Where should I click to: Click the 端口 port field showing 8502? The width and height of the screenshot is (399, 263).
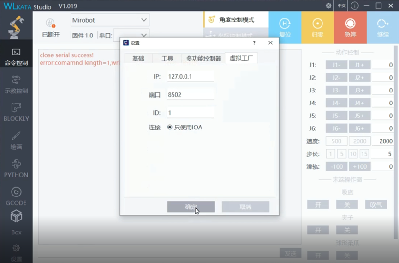[x=191, y=95]
